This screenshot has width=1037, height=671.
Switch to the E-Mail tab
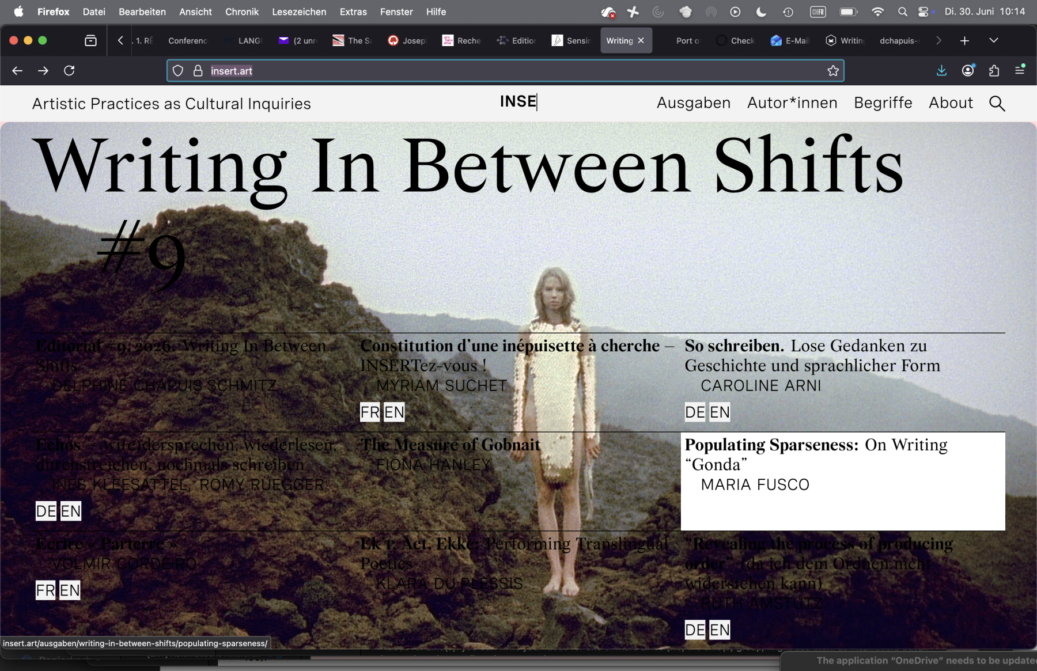click(x=790, y=40)
